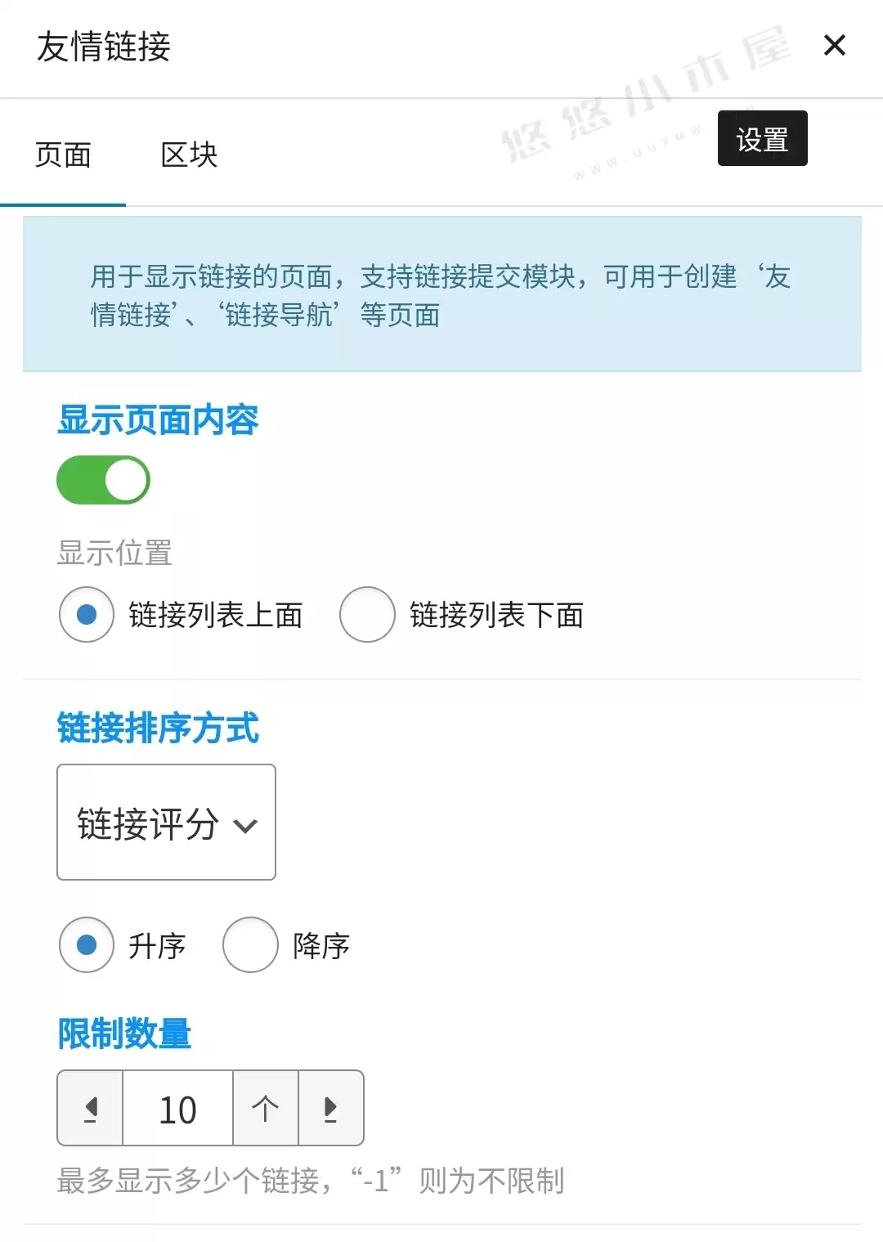The height and width of the screenshot is (1242, 883).
Task: Increase the link limit with the right stepper arrow
Action: coord(330,1109)
